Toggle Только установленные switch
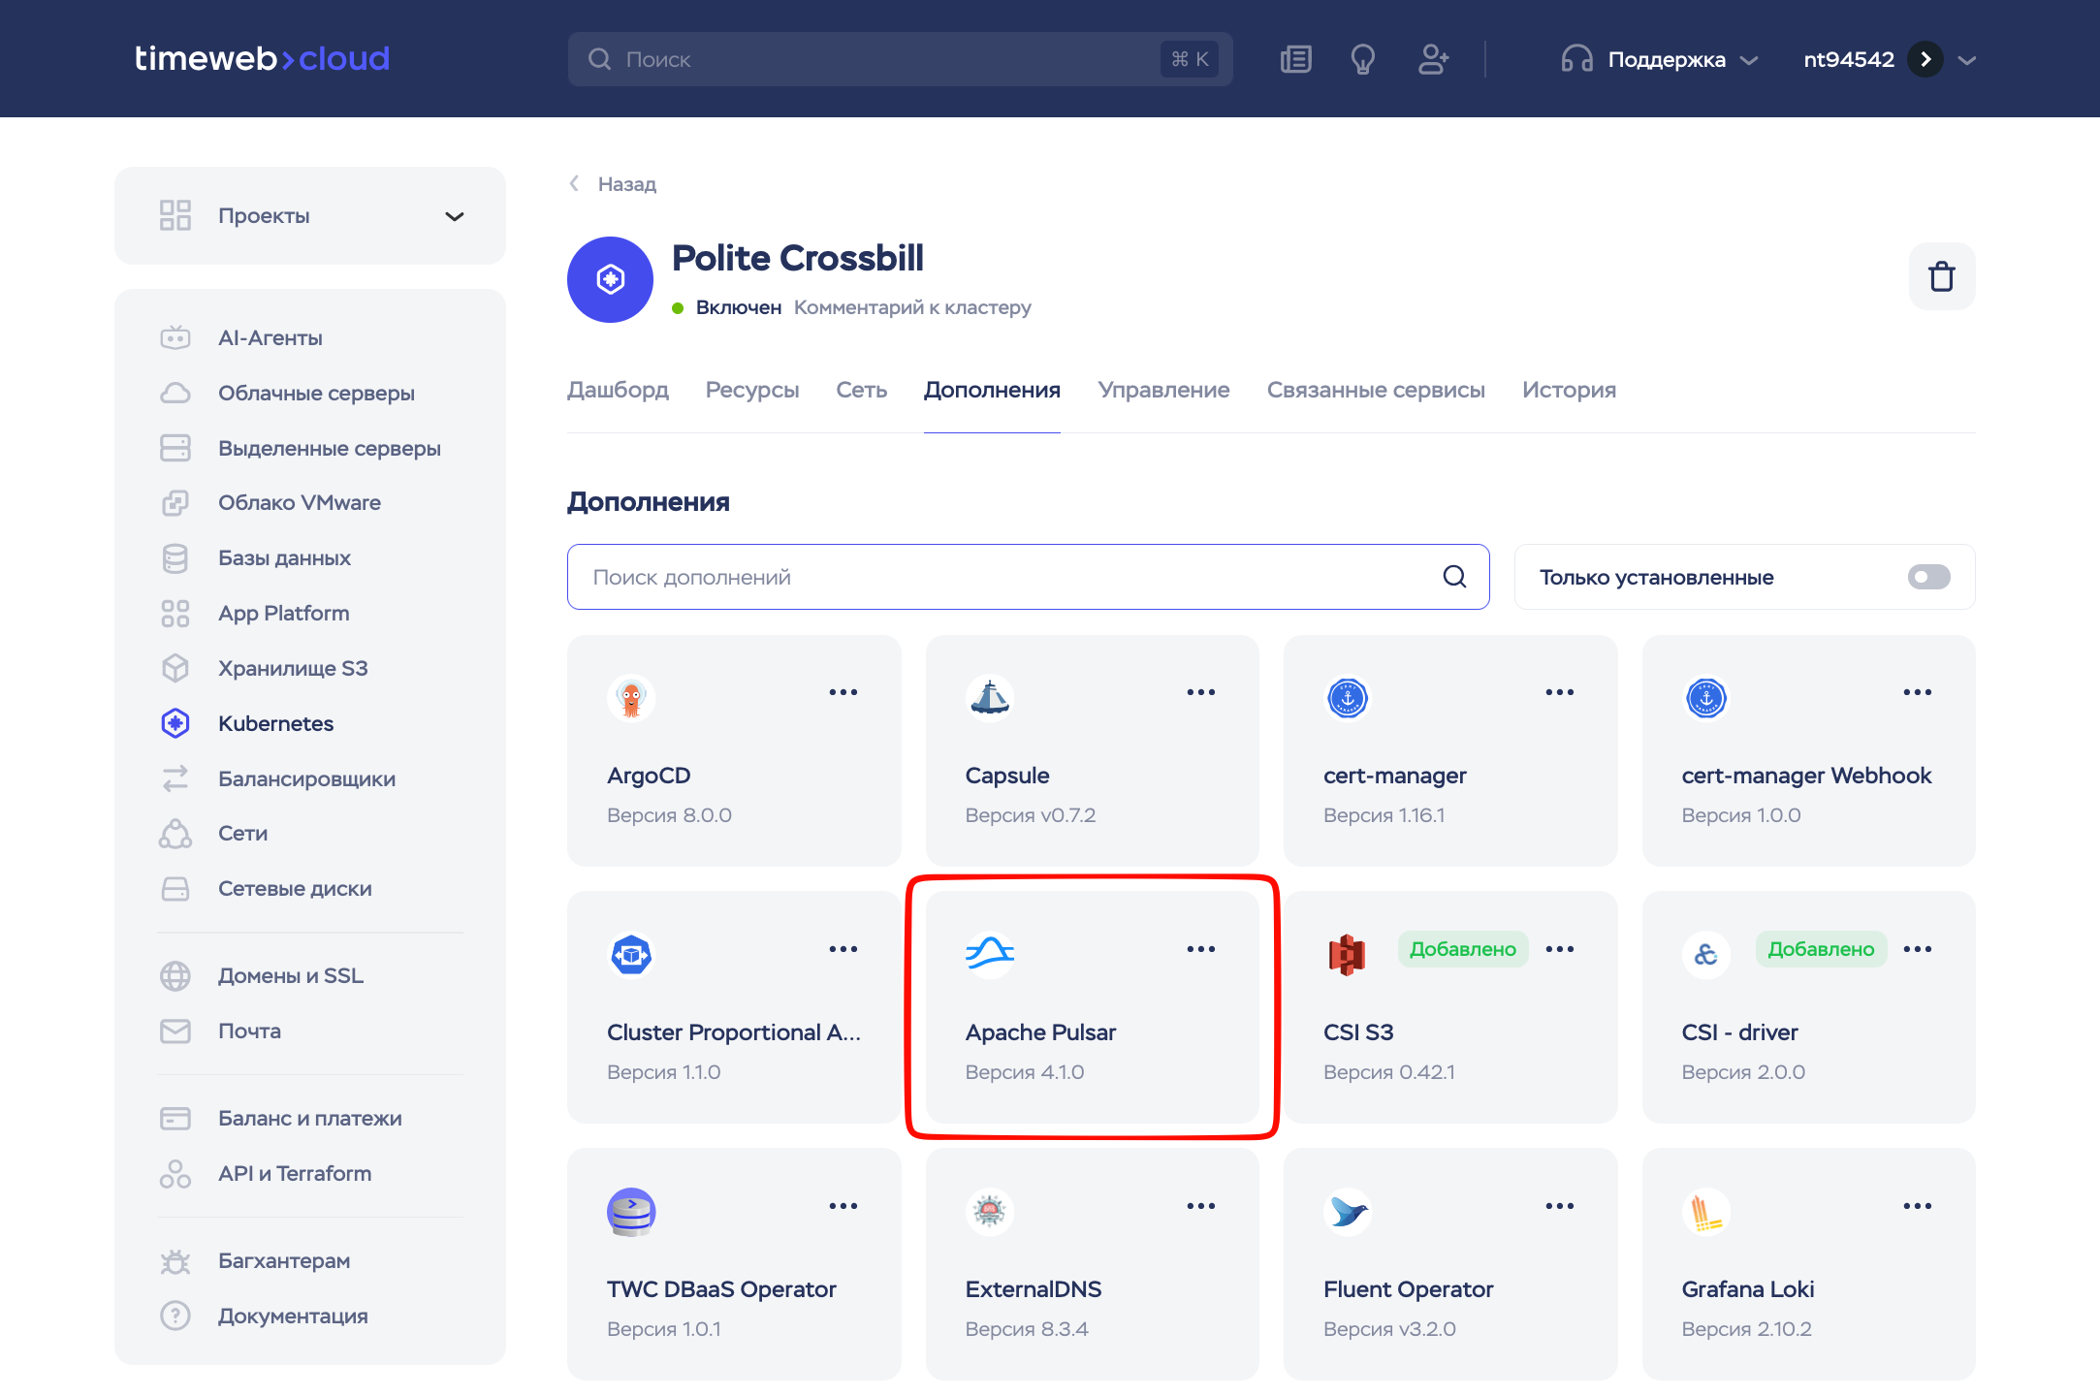Image resolution: width=2100 pixels, height=1396 pixels. click(1927, 577)
